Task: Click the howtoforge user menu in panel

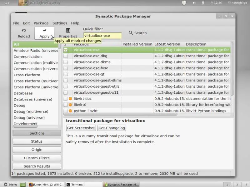Action: pos(237,3)
